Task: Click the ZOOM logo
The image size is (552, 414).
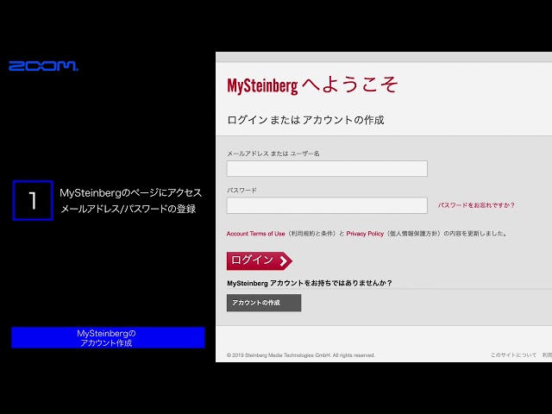Action: (43, 66)
